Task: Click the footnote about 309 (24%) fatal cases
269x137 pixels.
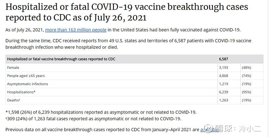Action: [94, 119]
